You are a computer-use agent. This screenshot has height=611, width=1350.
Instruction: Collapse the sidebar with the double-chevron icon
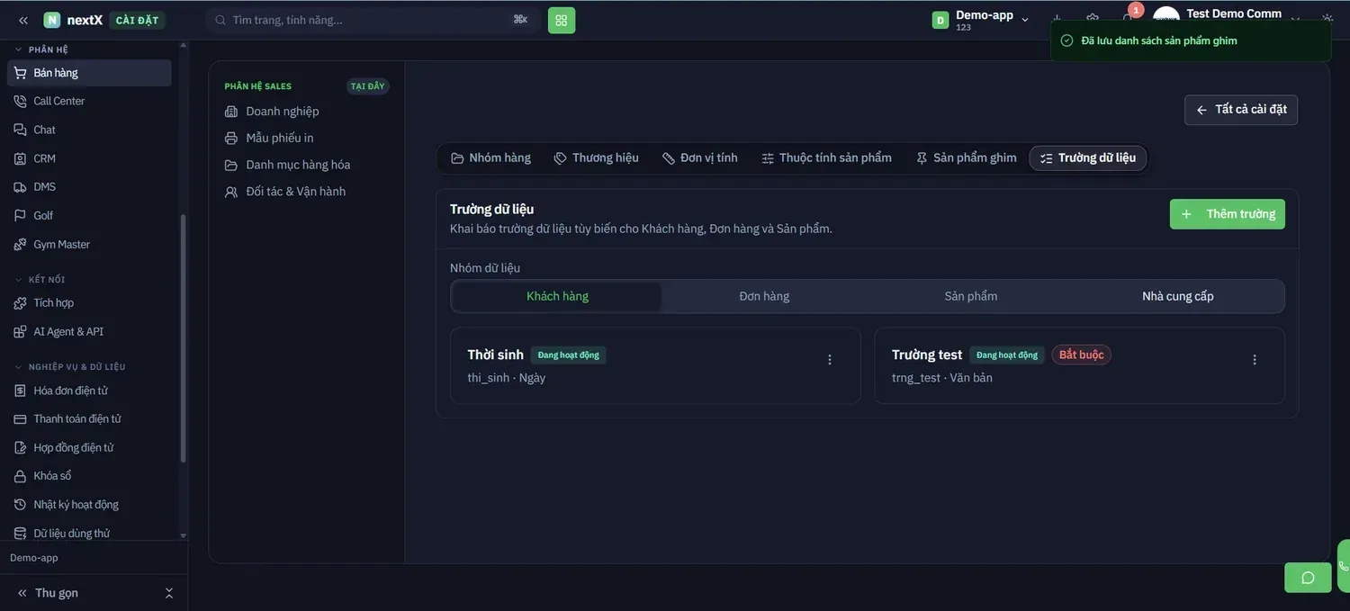tap(23, 20)
